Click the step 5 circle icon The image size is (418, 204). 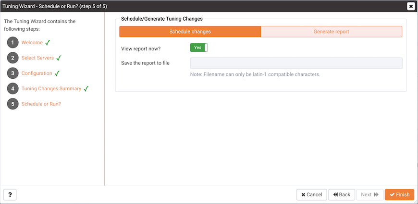coord(13,104)
